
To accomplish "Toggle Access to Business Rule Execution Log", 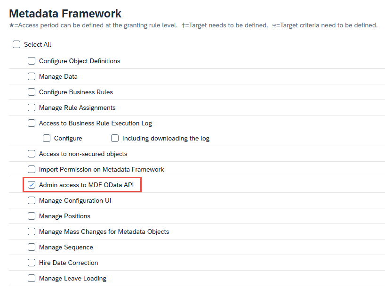I will (32, 123).
